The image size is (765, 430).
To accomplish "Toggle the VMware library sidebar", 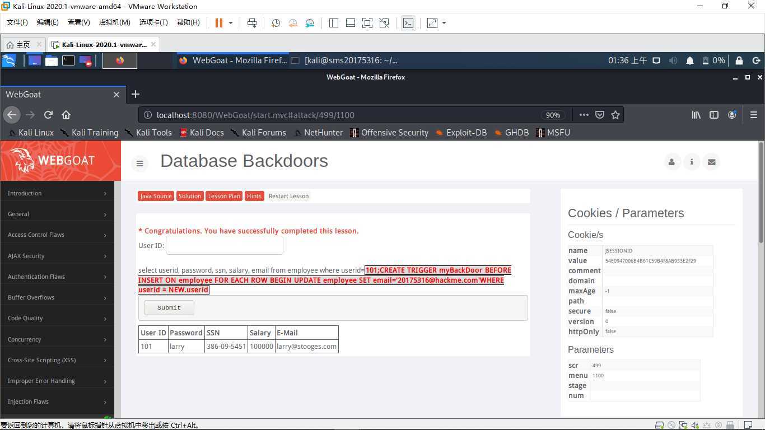I will (334, 23).
